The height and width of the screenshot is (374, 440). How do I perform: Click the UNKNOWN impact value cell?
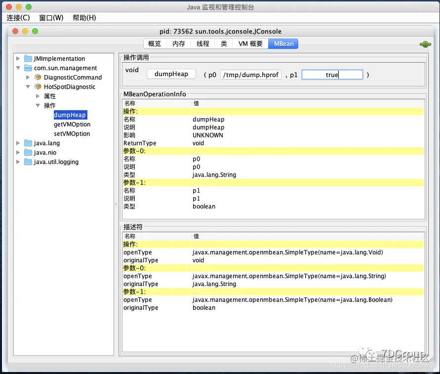(207, 135)
